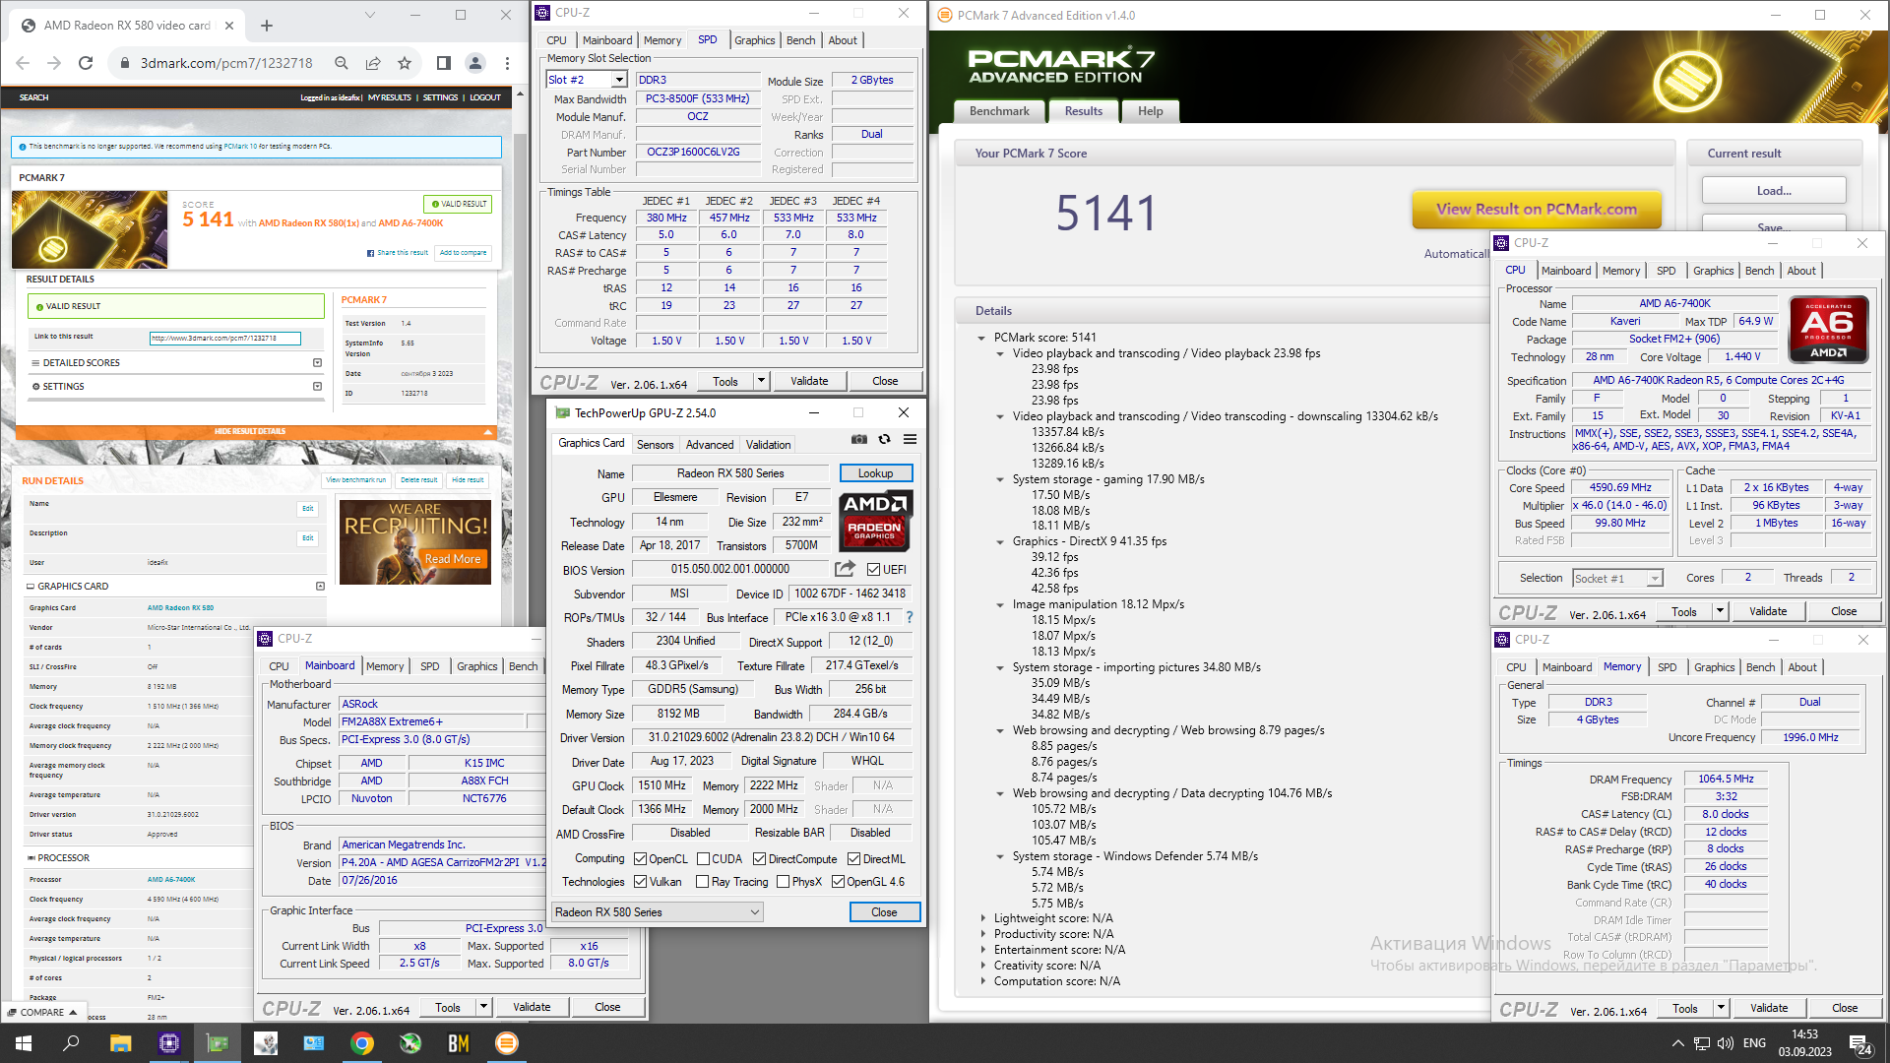Toggle the OpenCL checkbox
The image size is (1890, 1063).
pos(641,859)
